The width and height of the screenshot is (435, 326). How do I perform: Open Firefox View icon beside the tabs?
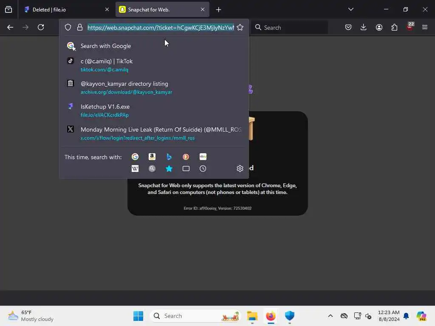pyautogui.click(x=8, y=10)
